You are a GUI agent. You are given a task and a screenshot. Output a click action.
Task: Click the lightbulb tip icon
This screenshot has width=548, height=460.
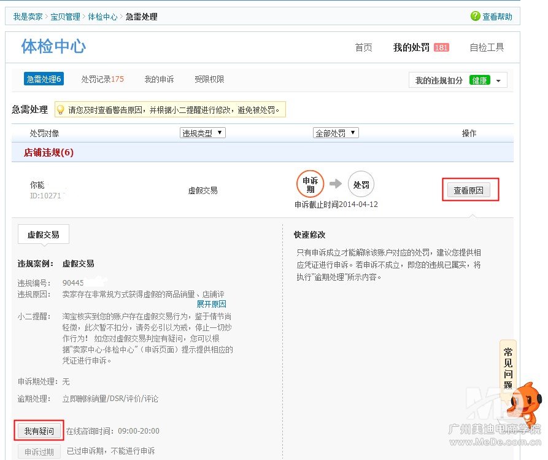click(x=61, y=111)
